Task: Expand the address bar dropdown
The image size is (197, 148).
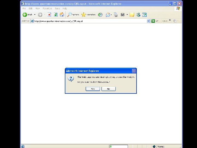Action: 148,21
